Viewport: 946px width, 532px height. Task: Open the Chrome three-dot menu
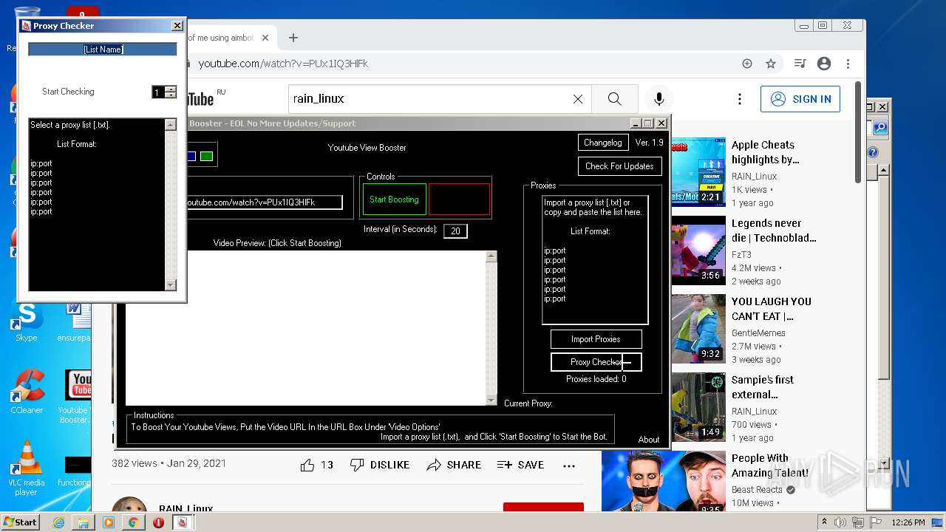tap(848, 64)
